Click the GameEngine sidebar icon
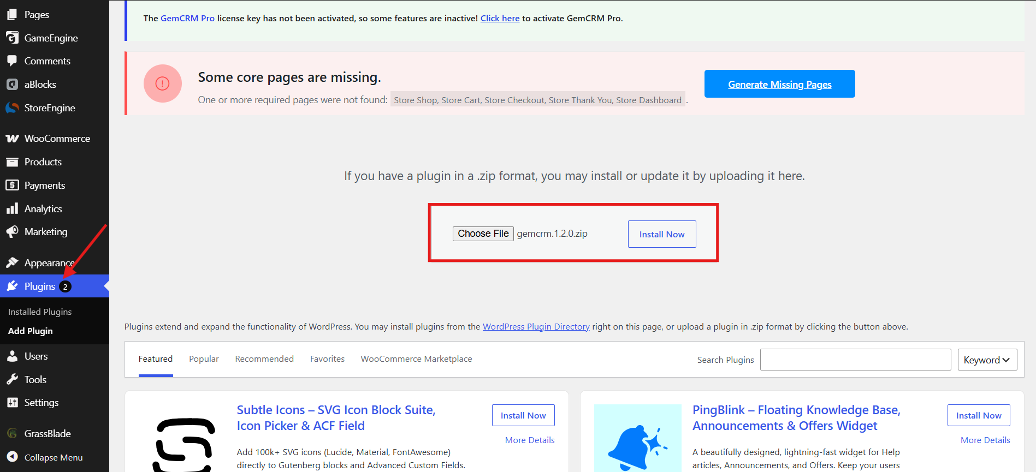This screenshot has height=472, width=1036. 12,38
